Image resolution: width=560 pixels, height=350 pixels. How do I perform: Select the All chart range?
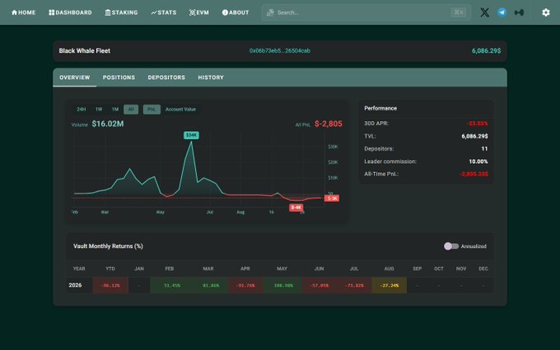coord(131,110)
